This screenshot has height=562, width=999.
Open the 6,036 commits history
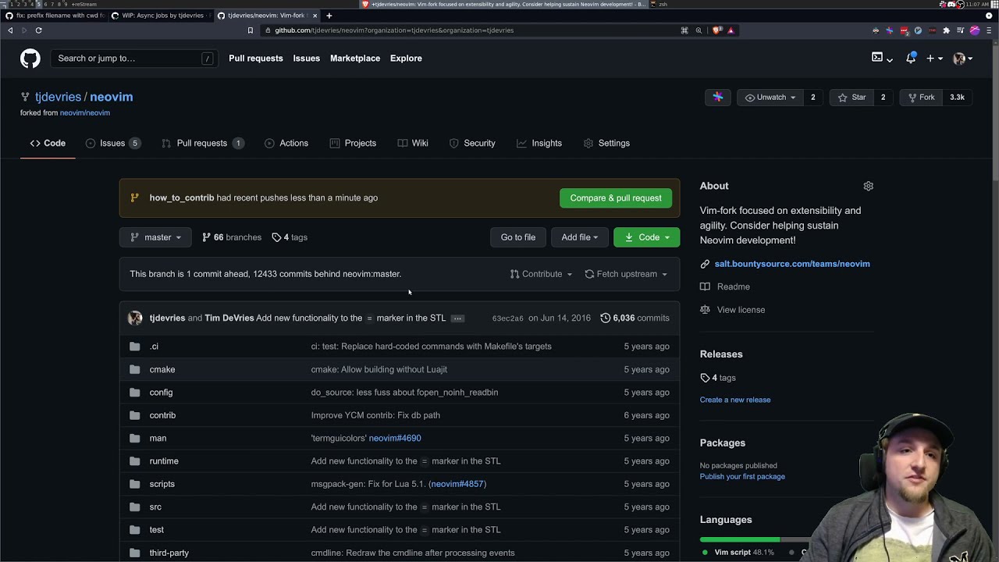pyautogui.click(x=635, y=318)
